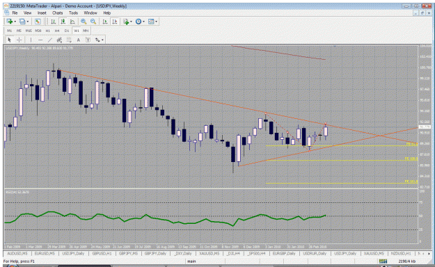Select the Vertical Line drawing tool
435x267 pixels.
point(31,40)
